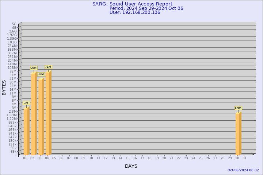Select the User 192.168.200.106 text
The image size is (263, 175).
click(135, 12)
